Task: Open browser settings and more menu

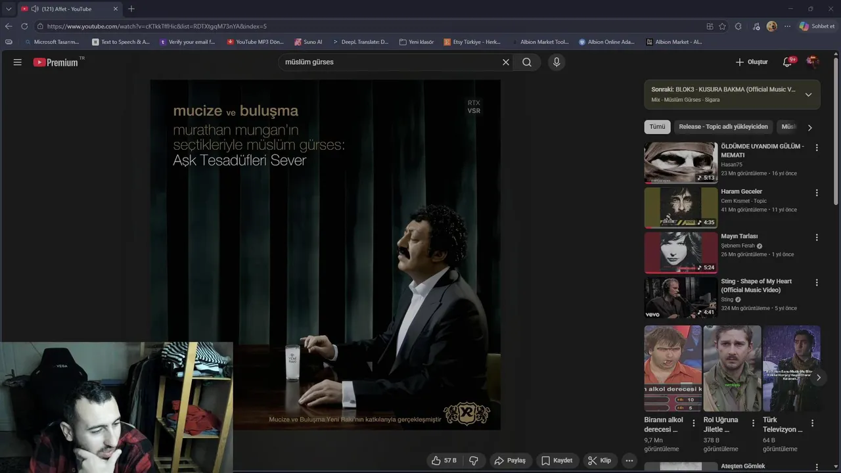Action: point(786,26)
